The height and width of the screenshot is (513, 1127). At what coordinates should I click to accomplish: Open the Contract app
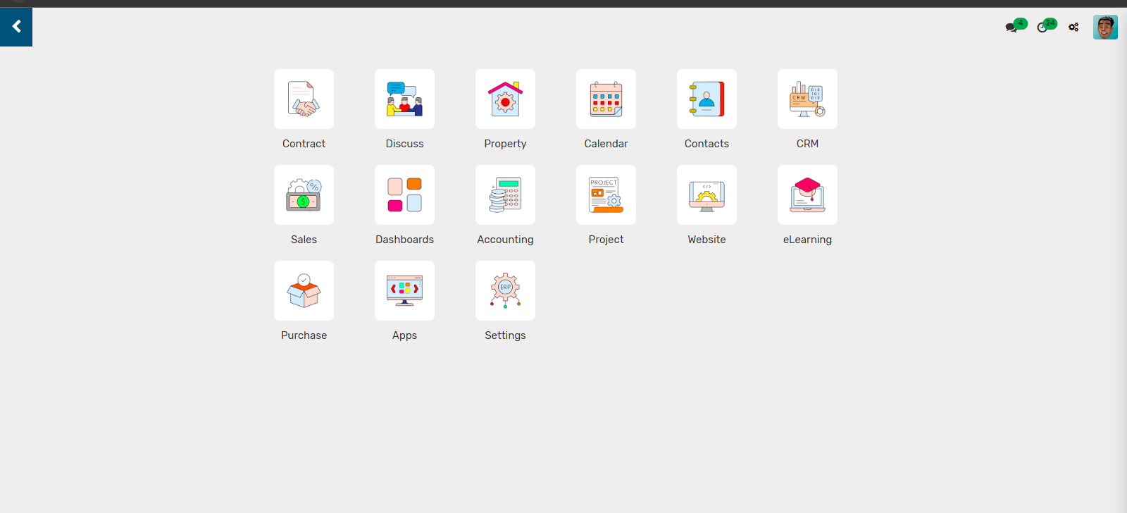pyautogui.click(x=304, y=99)
